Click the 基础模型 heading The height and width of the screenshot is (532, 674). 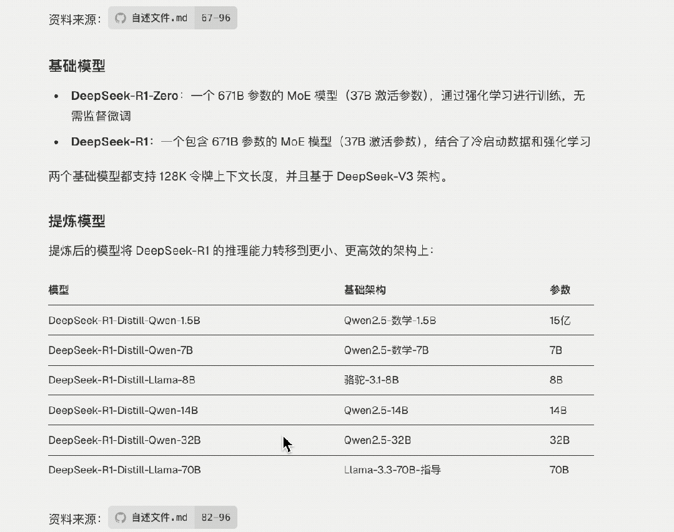click(x=77, y=66)
